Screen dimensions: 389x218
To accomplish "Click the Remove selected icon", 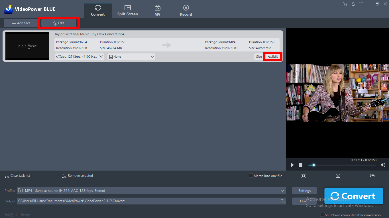I will [64, 176].
